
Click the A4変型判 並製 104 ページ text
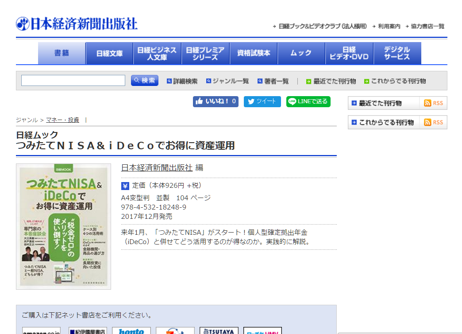[166, 198]
